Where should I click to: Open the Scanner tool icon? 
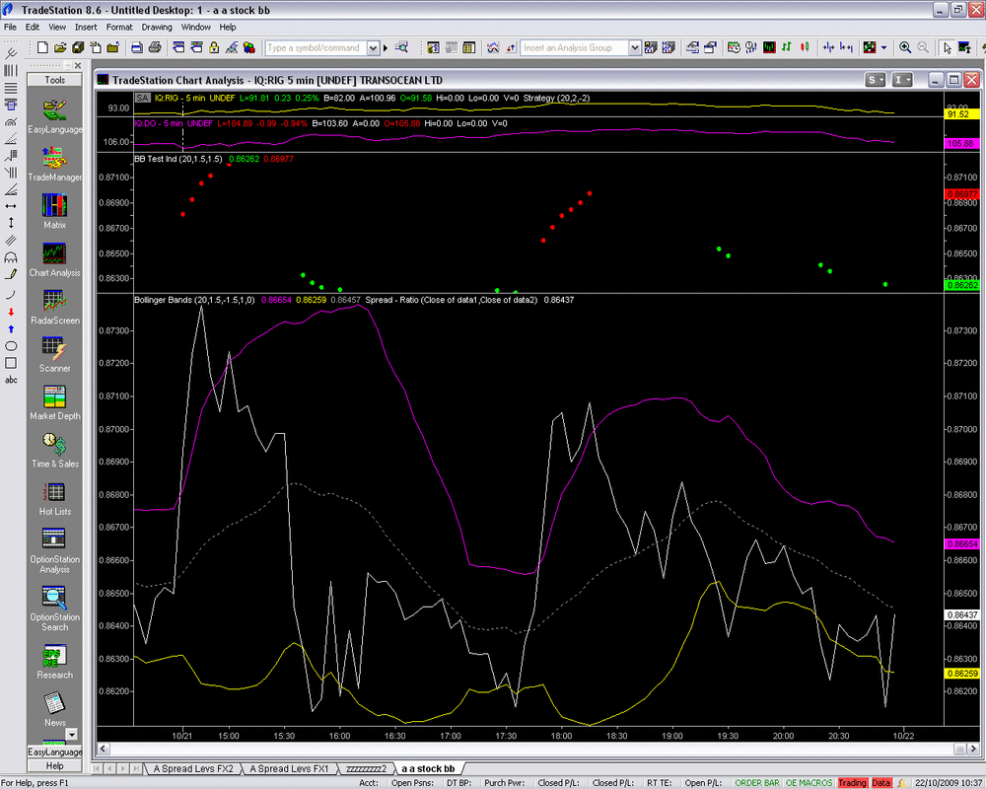(54, 355)
